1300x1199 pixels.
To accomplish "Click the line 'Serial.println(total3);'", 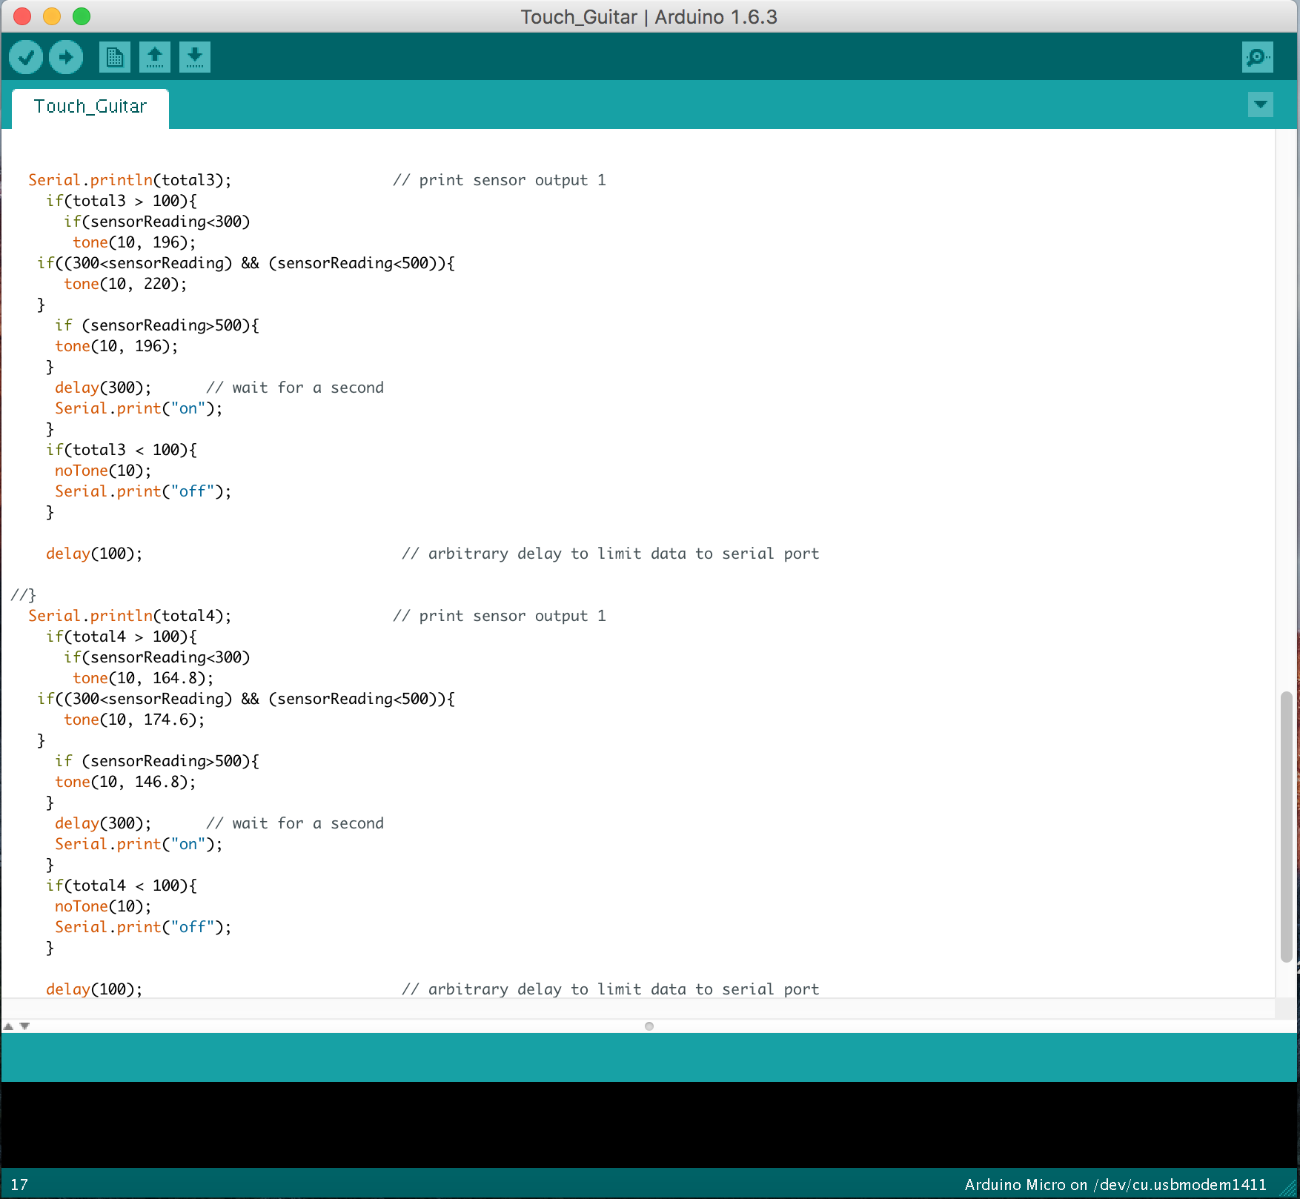I will coord(130,180).
